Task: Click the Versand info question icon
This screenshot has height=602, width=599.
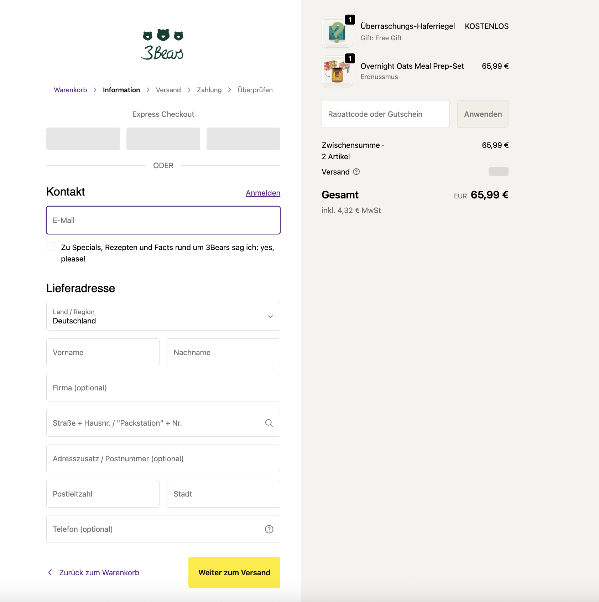Action: 356,172
